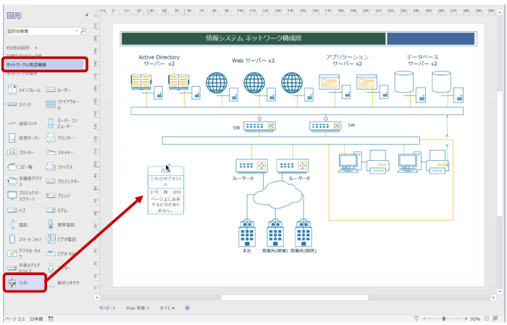Choose the プリンター (printer) shape icon
This screenshot has height=325, width=507.
(51, 137)
